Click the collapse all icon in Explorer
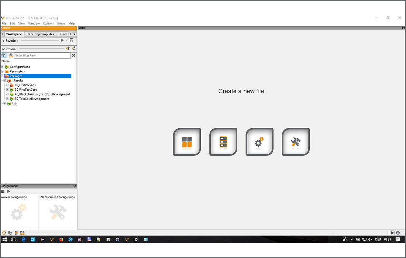Image resolution: width=406 pixels, height=258 pixels. point(74,49)
